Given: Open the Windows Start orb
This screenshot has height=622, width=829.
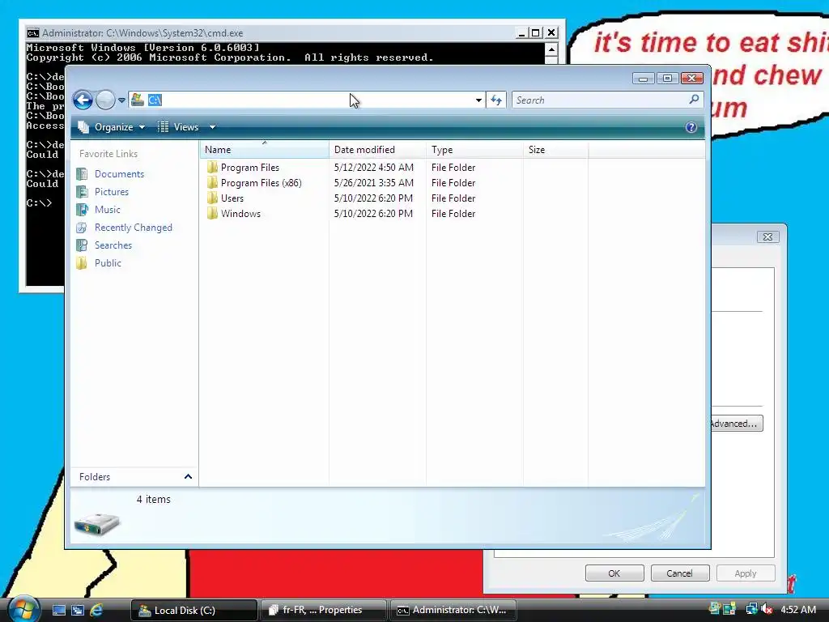Looking at the screenshot, I should coord(23,609).
